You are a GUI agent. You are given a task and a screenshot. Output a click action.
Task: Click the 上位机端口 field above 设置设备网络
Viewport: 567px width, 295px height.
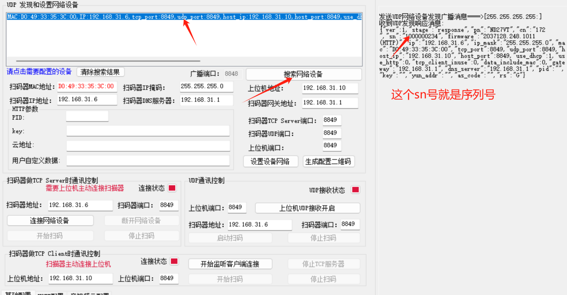(332, 146)
